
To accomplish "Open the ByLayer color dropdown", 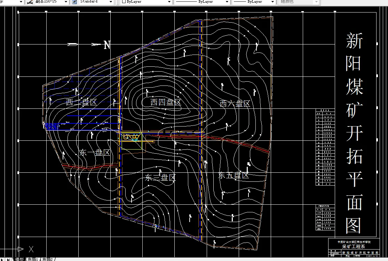I will click(169, 2).
